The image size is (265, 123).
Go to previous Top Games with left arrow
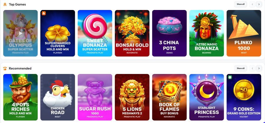252,4
